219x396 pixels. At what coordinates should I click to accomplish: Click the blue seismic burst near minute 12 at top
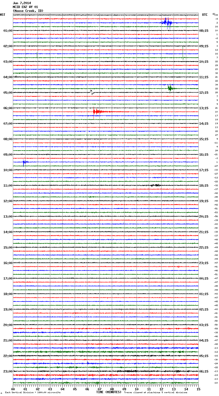coord(167,23)
